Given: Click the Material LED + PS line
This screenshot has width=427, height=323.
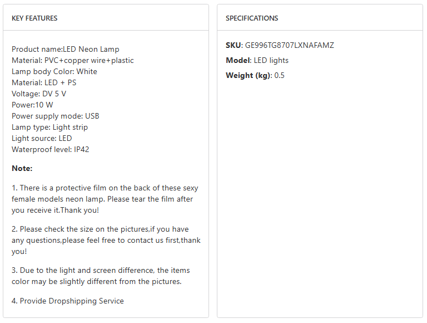Looking at the screenshot, I should tap(44, 82).
